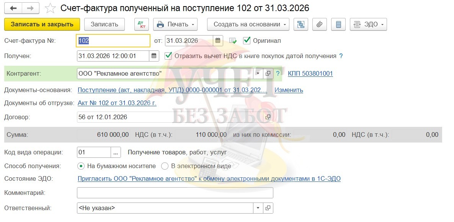Viewport: 454px width, 222px height.
Task: Open calendar for Получен date field
Action: [x=154, y=56]
